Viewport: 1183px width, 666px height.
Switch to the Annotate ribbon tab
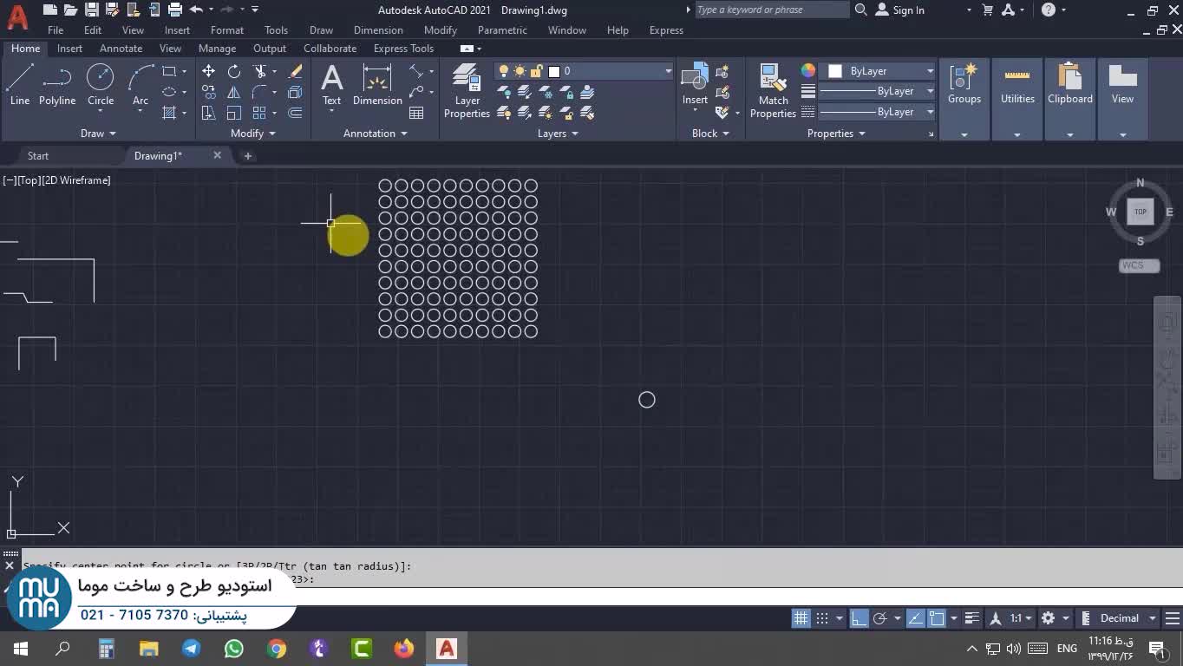tap(121, 49)
